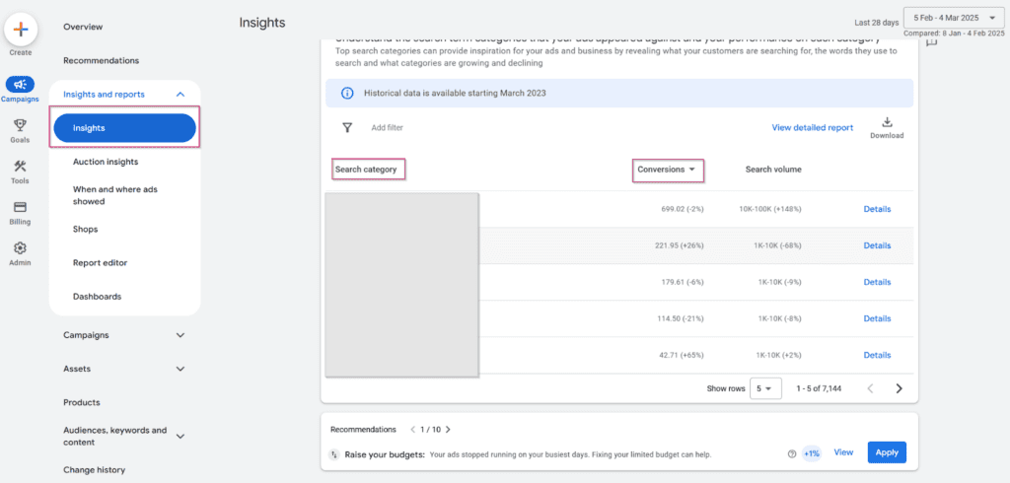Viewport: 1010px width, 483px height.
Task: Click View detailed report link
Action: click(x=813, y=127)
